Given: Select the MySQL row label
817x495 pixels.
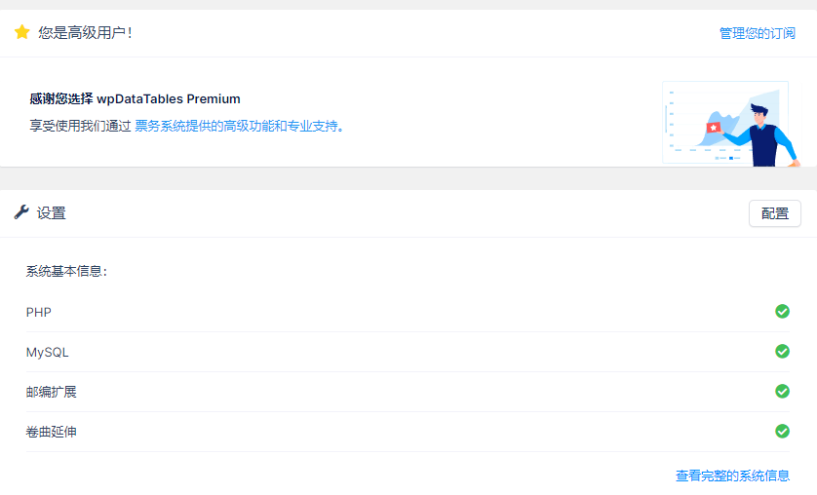Looking at the screenshot, I should tap(48, 352).
